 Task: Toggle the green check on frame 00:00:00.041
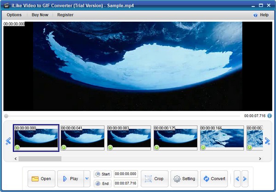(x=64, y=148)
